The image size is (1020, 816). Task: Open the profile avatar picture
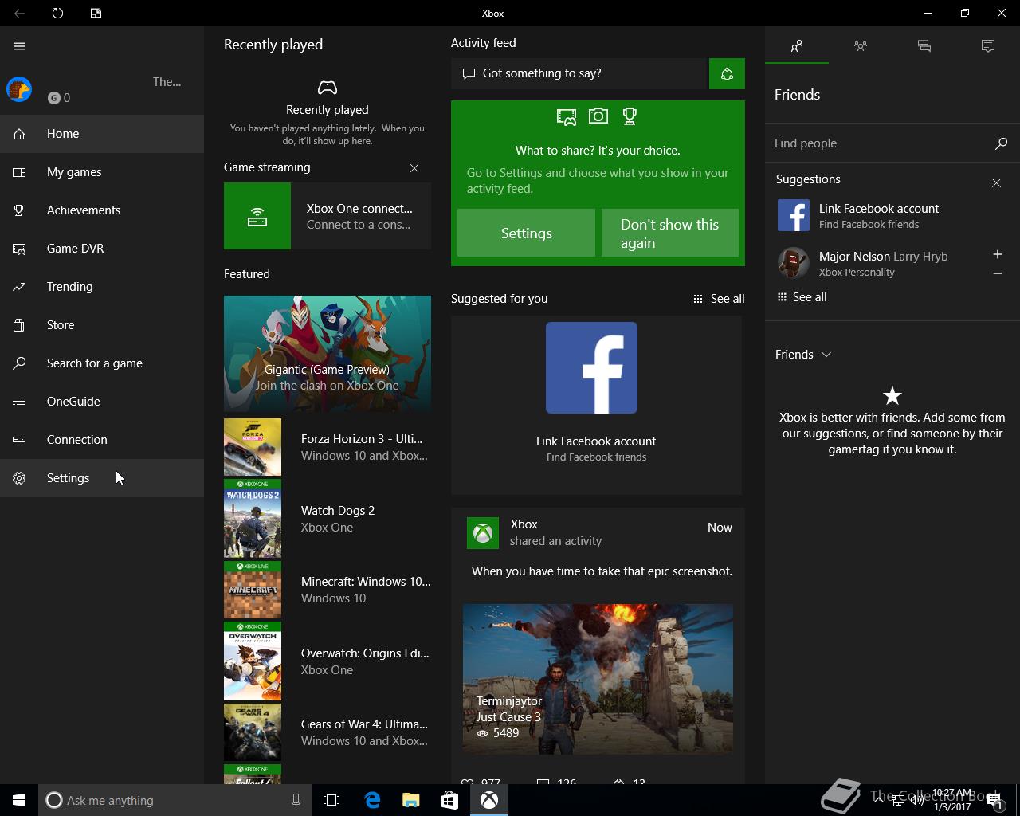[19, 89]
